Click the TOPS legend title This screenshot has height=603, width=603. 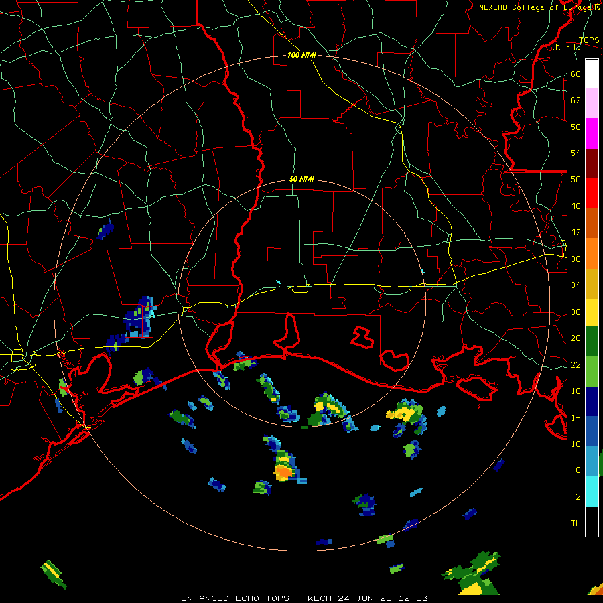[x=589, y=40]
